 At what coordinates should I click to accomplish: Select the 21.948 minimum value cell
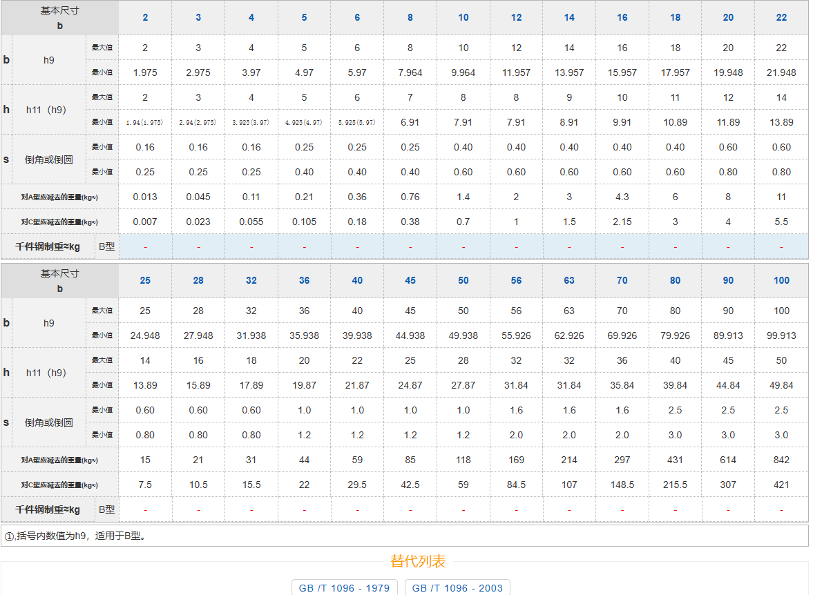781,72
